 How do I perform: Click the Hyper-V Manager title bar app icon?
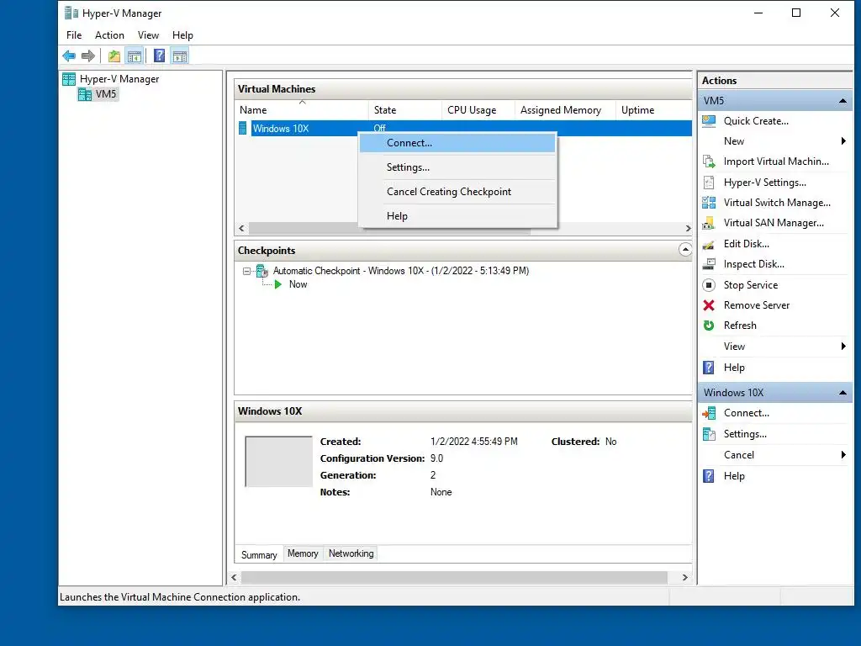[71, 13]
